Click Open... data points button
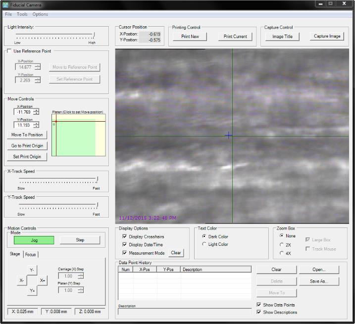The width and height of the screenshot is (355, 324). tap(319, 270)
